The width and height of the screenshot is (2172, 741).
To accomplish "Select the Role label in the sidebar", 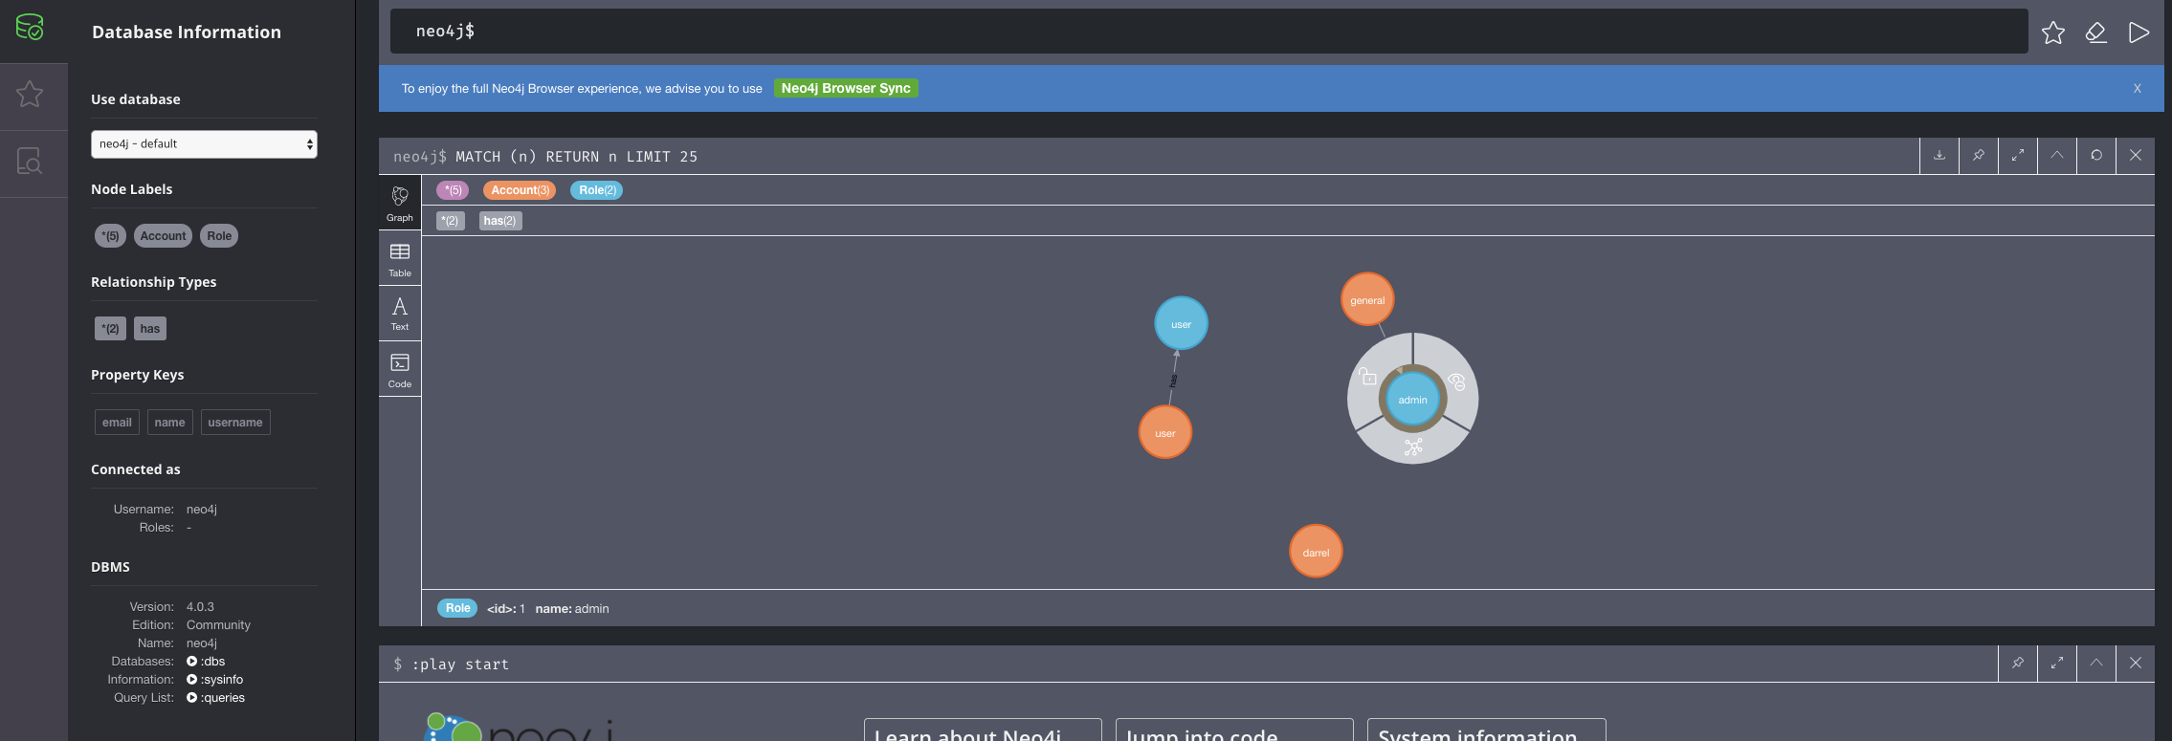I will click(x=219, y=236).
